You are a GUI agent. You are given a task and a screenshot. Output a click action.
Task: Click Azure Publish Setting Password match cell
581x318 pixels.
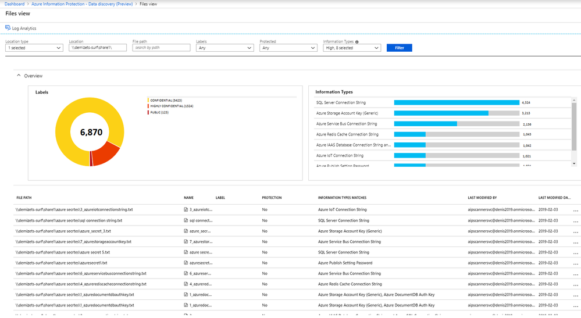click(345, 263)
